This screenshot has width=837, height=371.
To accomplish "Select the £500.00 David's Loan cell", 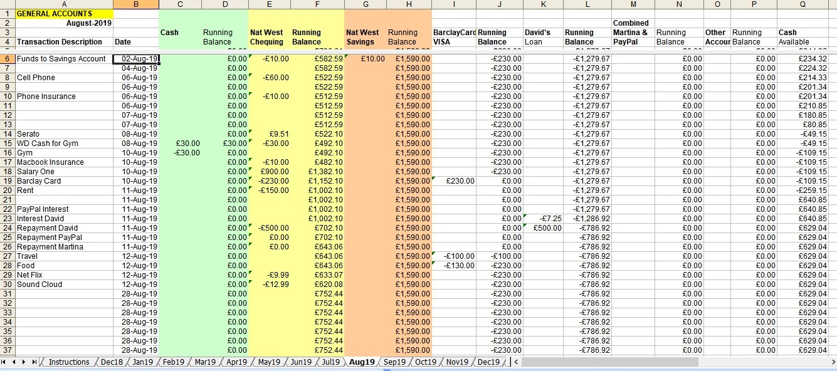I will click(x=543, y=228).
